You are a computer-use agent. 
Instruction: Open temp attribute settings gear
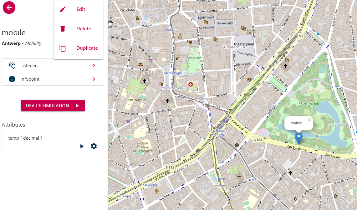[94, 146]
